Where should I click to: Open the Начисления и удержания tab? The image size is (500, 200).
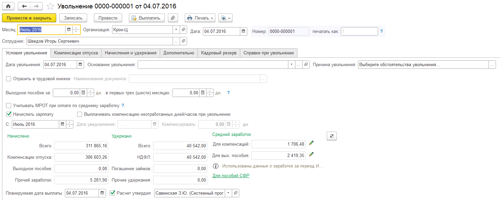[131, 53]
